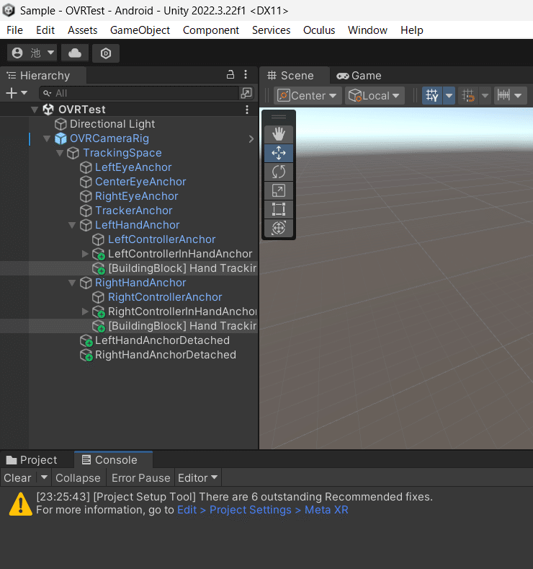Click the plus create object button
Screen dimensions: 533x569
click(x=12, y=93)
